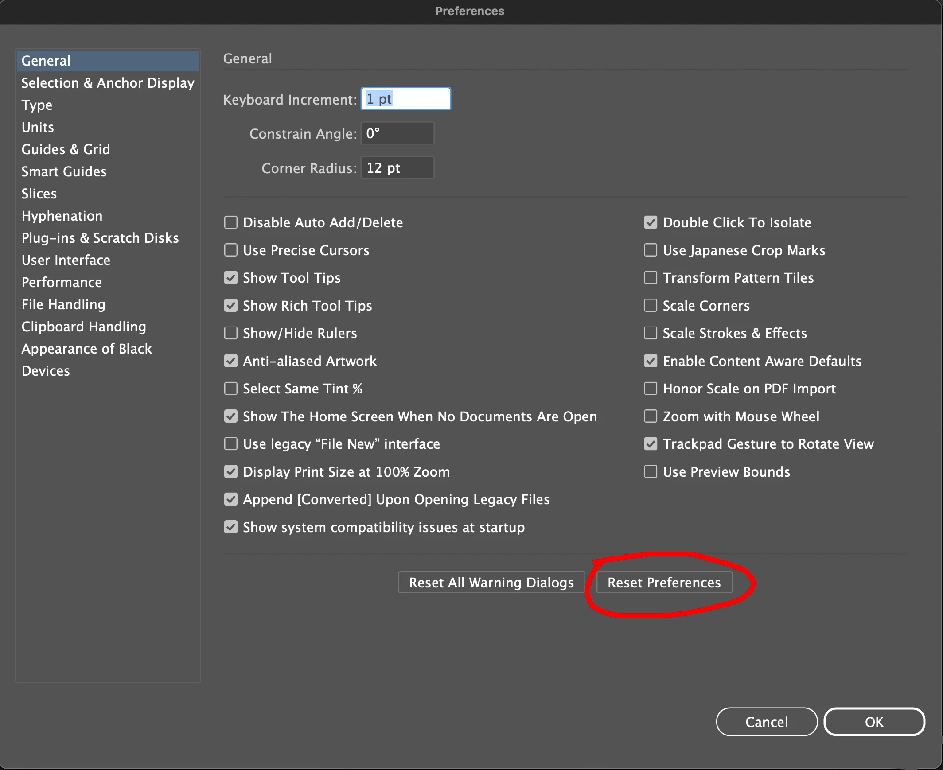Click Cancel to dismiss preferences
The height and width of the screenshot is (770, 943).
766,722
